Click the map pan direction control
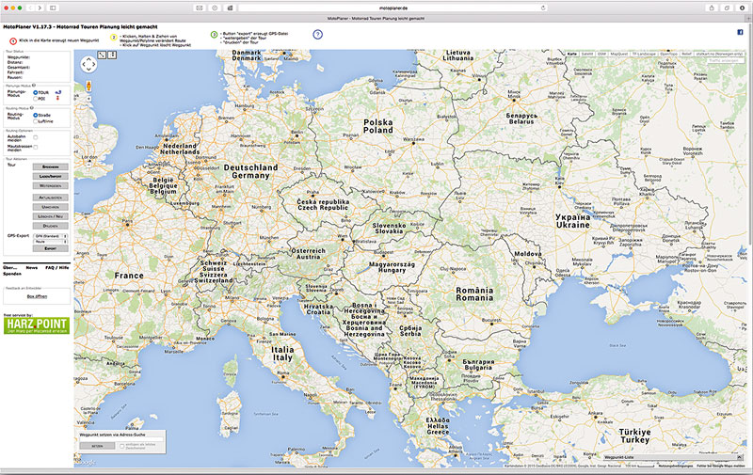Screen dimensions: 753x475 (88, 64)
